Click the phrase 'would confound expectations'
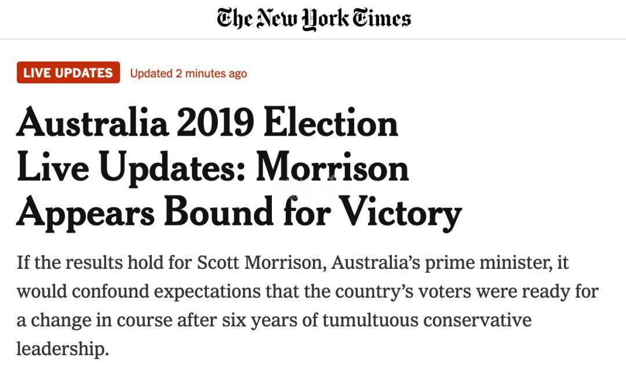Image resolution: width=626 pixels, height=376 pixels. (x=139, y=292)
